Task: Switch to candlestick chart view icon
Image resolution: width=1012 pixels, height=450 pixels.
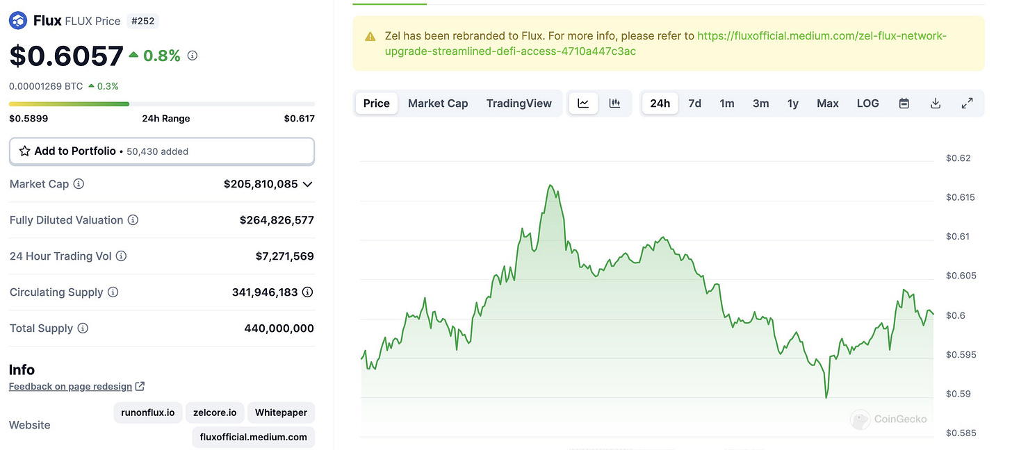Action: click(614, 103)
